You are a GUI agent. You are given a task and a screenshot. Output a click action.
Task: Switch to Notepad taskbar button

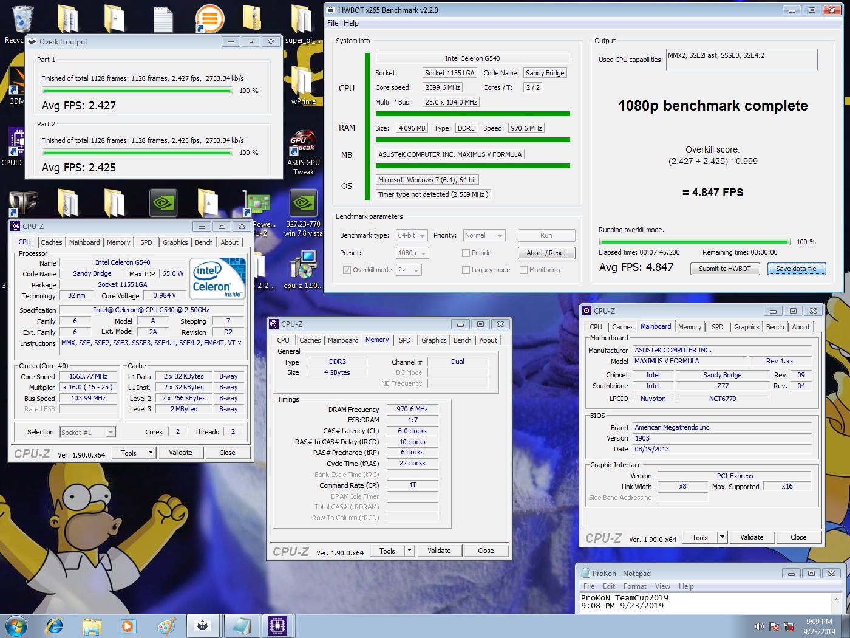point(241,625)
